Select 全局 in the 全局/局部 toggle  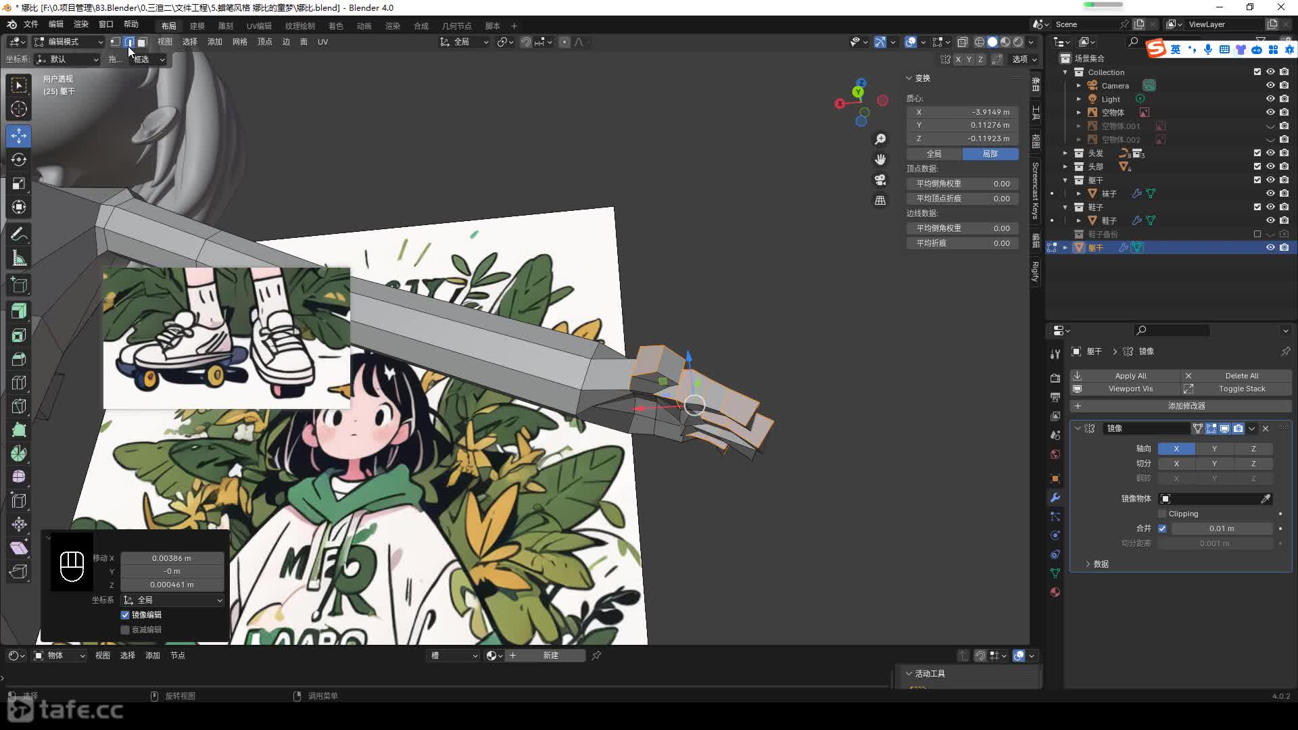pyautogui.click(x=934, y=154)
